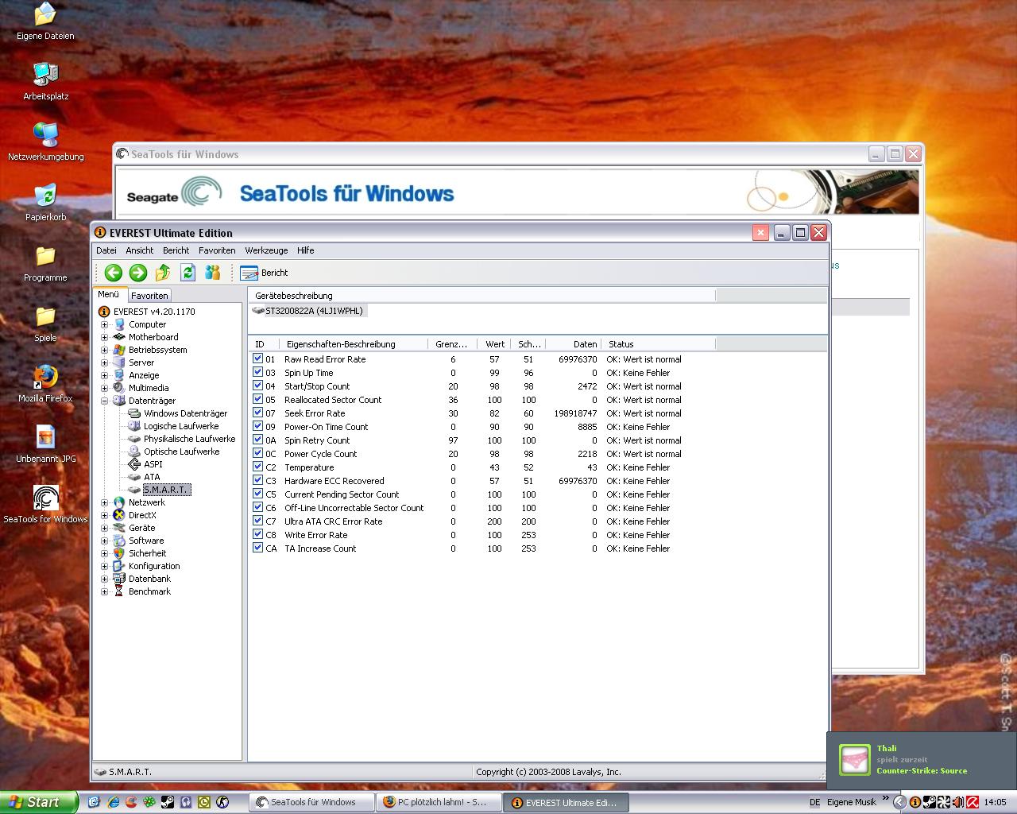The height and width of the screenshot is (814, 1017).
Task: Open the Favoriten menu
Action: click(217, 250)
